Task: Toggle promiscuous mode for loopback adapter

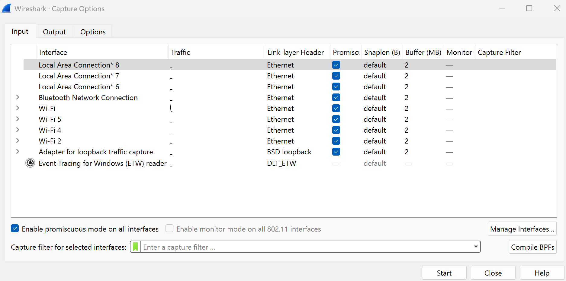Action: pyautogui.click(x=336, y=152)
